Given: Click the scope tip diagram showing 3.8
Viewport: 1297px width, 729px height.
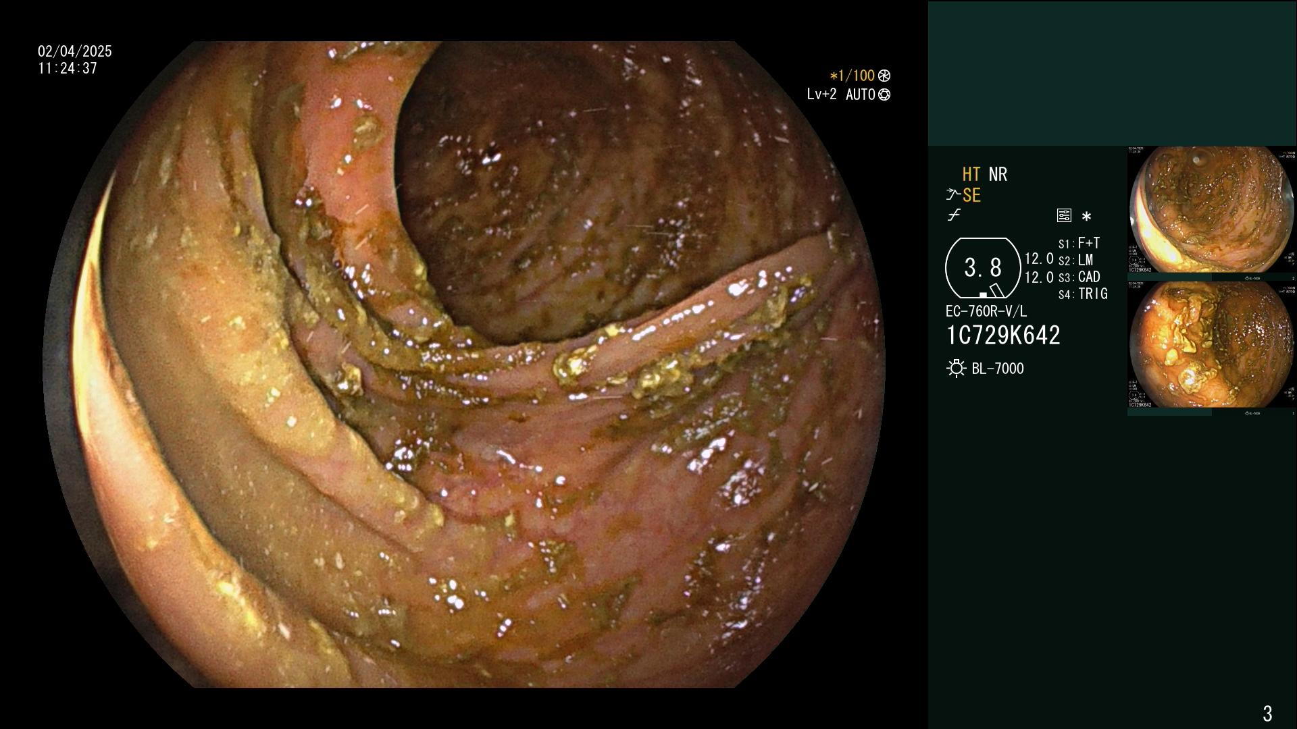Looking at the screenshot, I should click(x=983, y=268).
